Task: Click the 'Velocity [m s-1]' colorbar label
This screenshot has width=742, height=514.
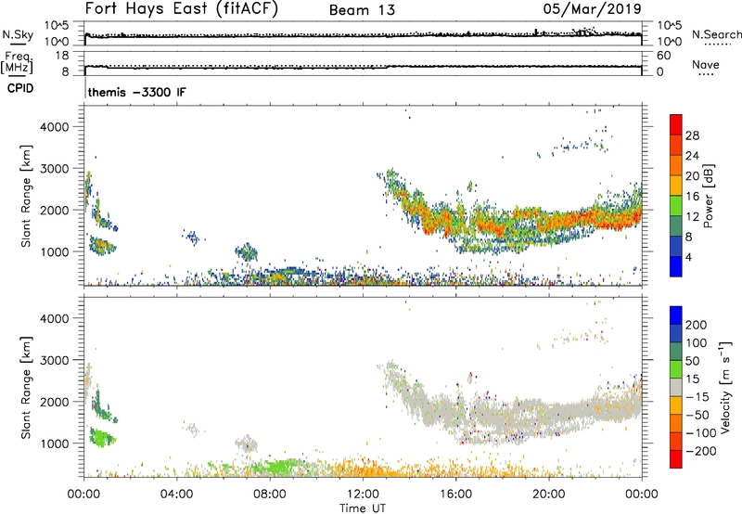Action: 724,388
